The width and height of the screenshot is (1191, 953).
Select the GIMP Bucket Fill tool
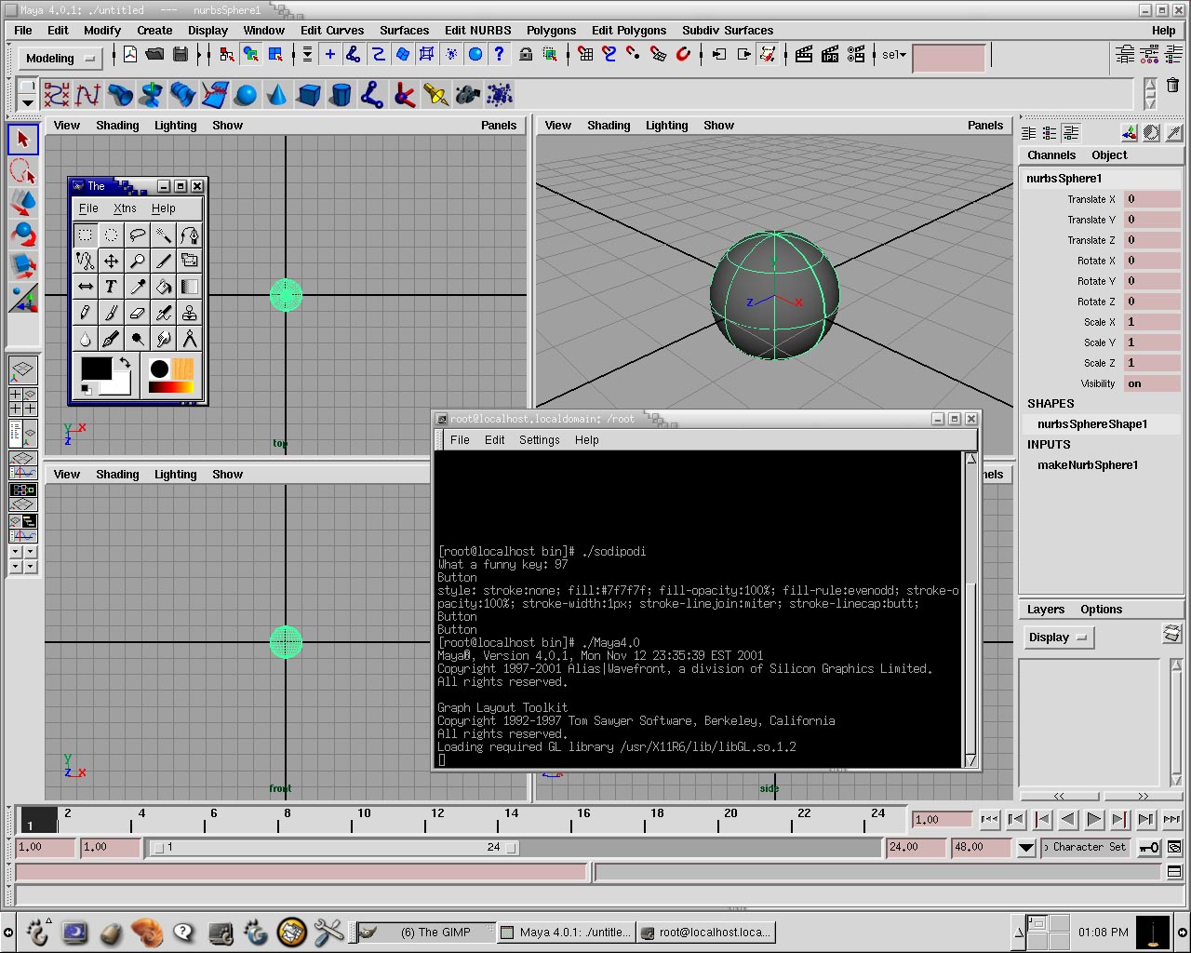[164, 287]
